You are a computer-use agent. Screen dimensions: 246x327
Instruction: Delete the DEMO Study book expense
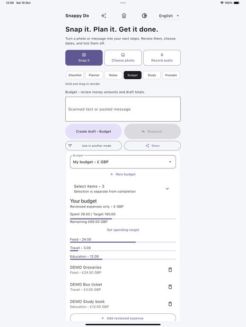point(170,304)
